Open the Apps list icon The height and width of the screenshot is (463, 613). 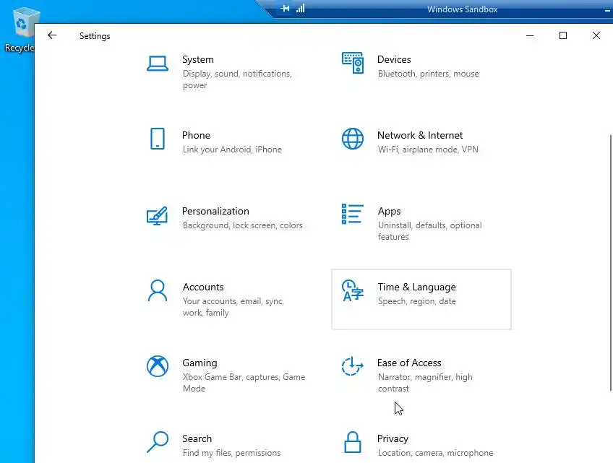coord(353,214)
